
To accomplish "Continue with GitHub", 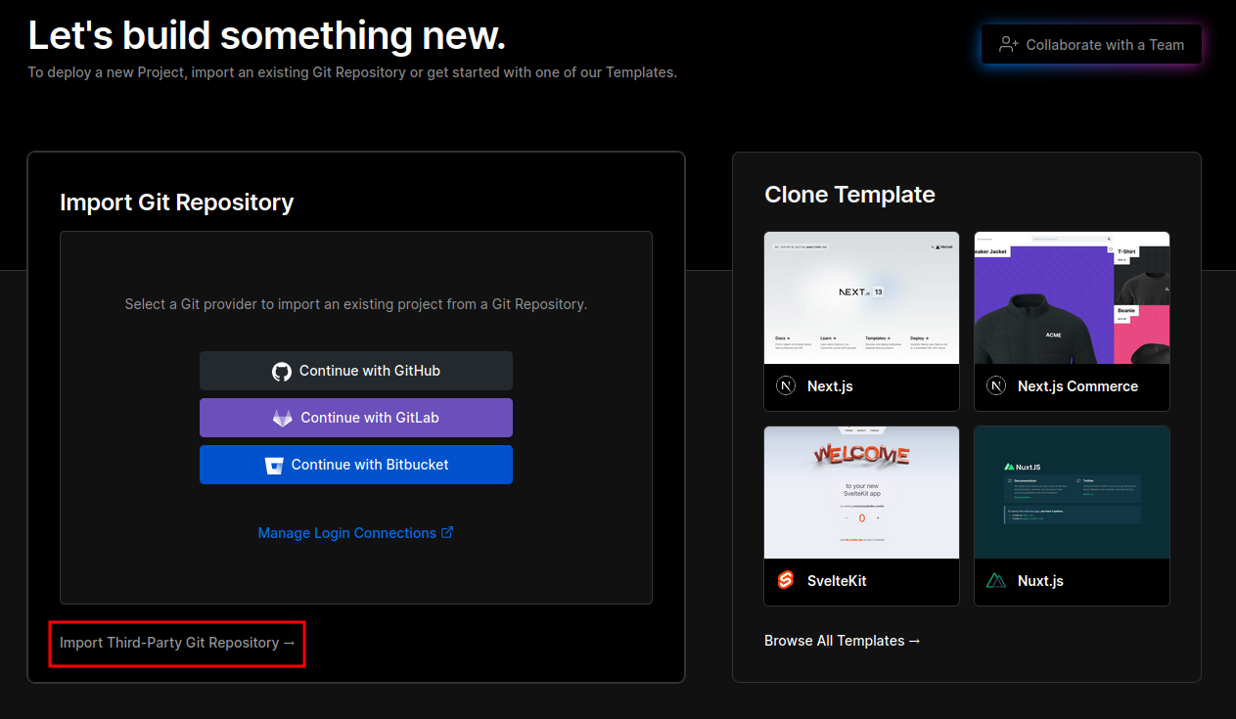I will [356, 372].
